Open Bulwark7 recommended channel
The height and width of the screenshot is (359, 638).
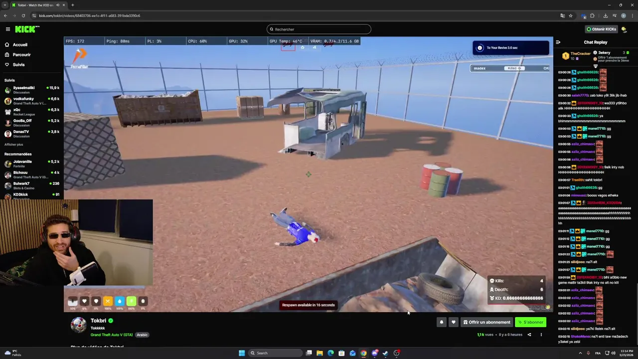point(32,185)
